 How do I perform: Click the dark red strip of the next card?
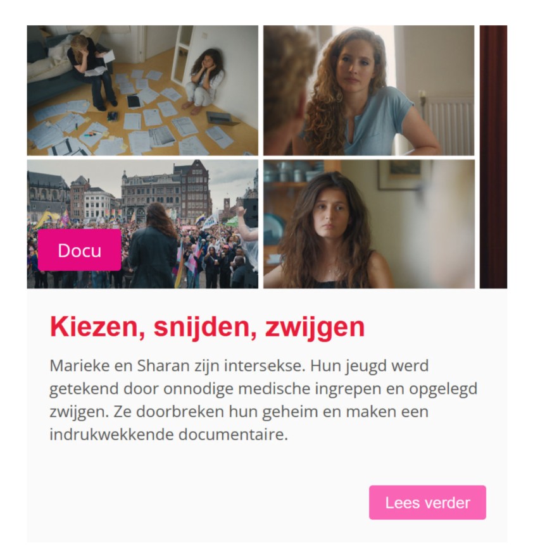pos(493,157)
